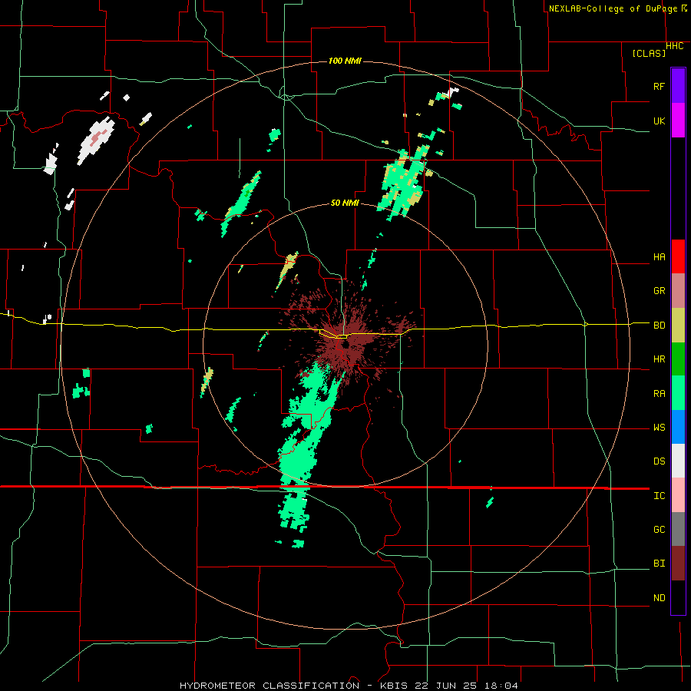Click the 18:04 timestamp
691x691 pixels.
click(500, 686)
